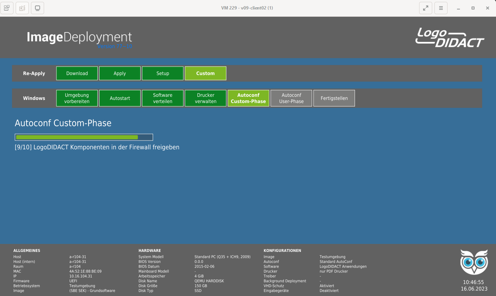Select the Download step

click(x=77, y=73)
